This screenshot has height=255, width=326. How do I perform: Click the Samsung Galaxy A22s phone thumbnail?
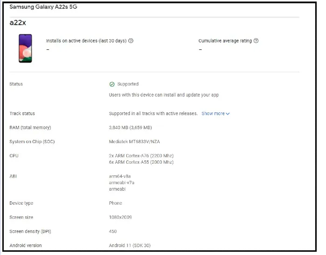(x=25, y=48)
